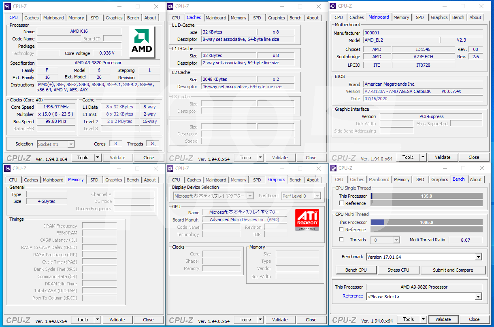
Task: Click the Southbridge A77E FCH field
Action: [x=423, y=57]
